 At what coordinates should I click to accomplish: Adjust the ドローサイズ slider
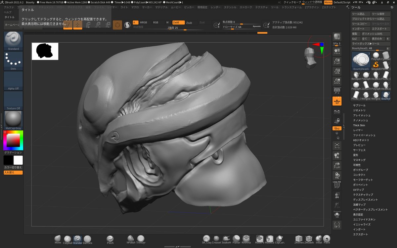(242, 27)
